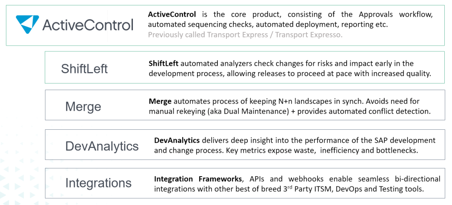Select the ShiftLeft product label
This screenshot has height=205, width=452.
[85, 69]
